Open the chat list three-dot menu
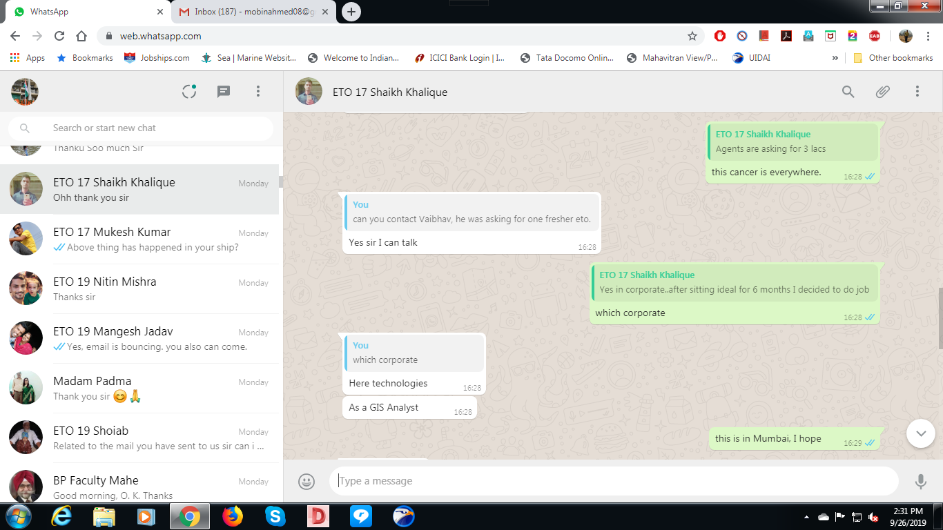 pyautogui.click(x=258, y=92)
